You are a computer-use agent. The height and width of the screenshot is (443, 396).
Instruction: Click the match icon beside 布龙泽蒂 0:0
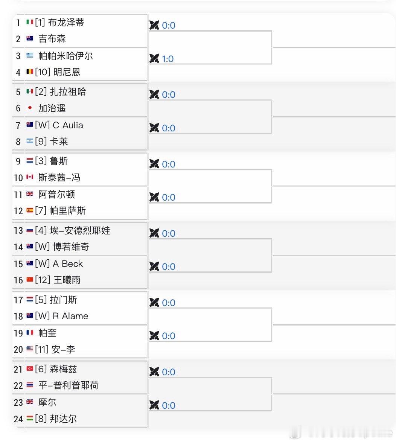154,25
